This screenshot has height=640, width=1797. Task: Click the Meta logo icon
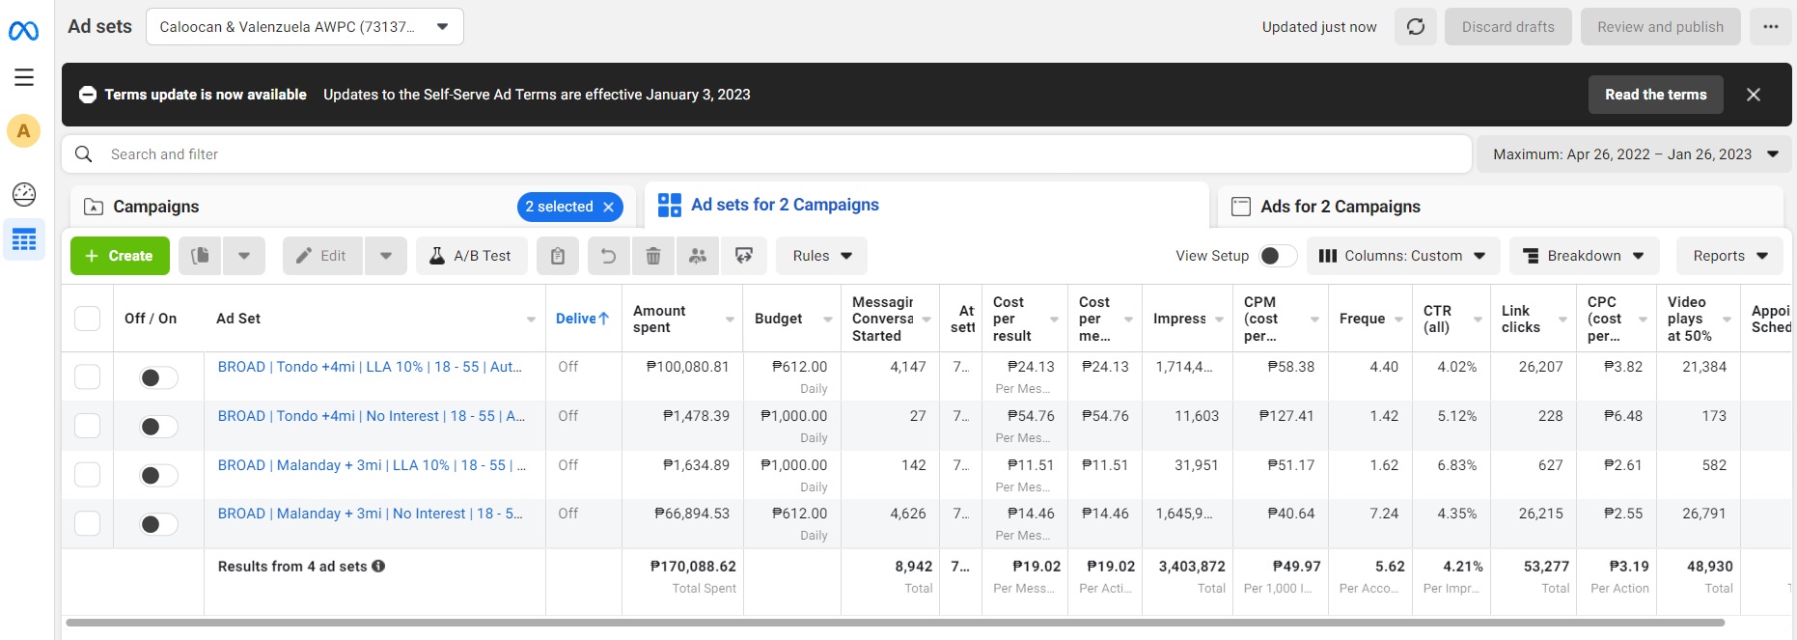pyautogui.click(x=23, y=32)
